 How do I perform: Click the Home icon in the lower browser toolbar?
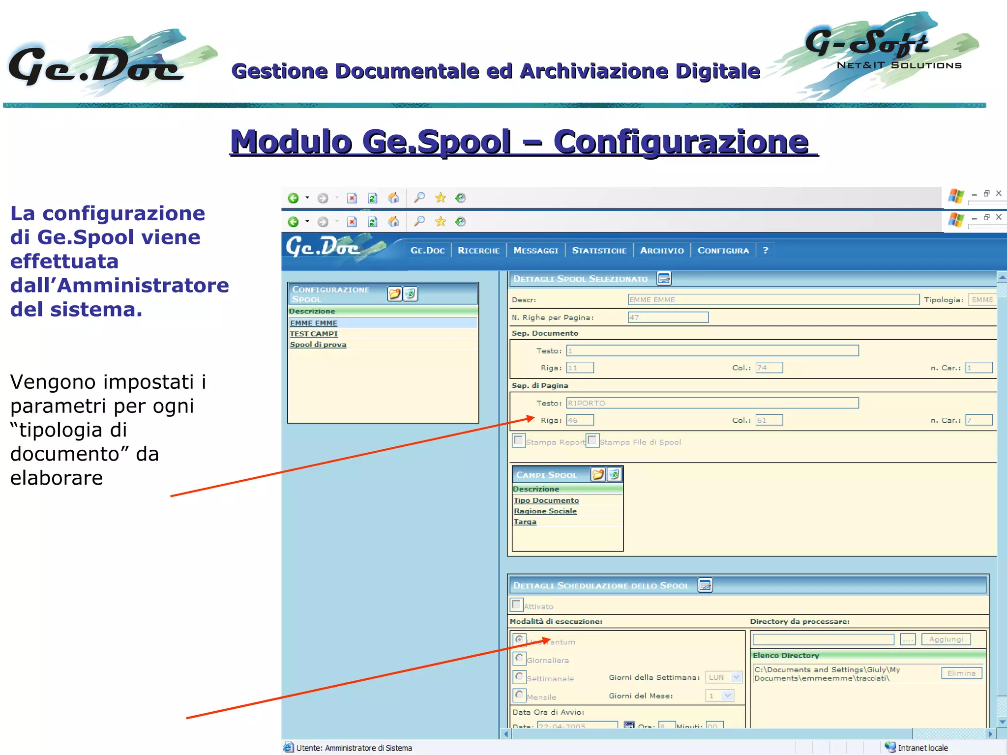(x=394, y=222)
